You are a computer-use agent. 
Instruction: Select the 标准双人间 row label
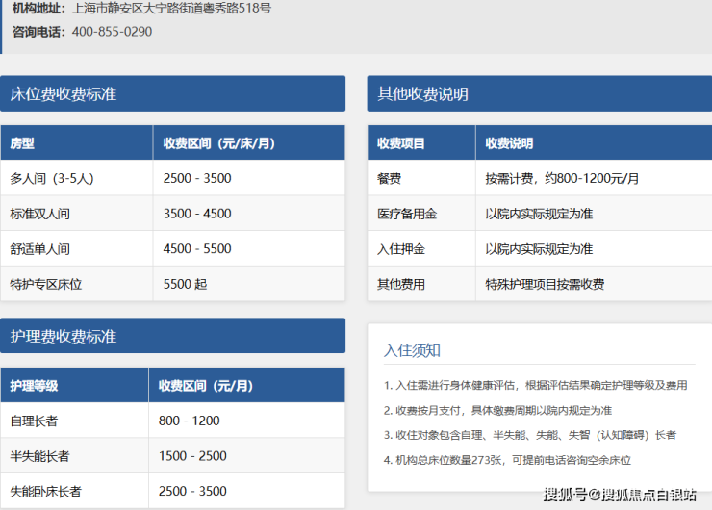pyautogui.click(x=40, y=214)
